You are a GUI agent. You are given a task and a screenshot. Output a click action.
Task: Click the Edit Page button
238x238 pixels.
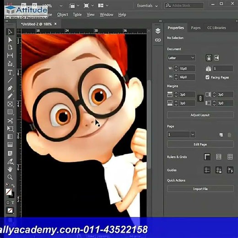200,144
